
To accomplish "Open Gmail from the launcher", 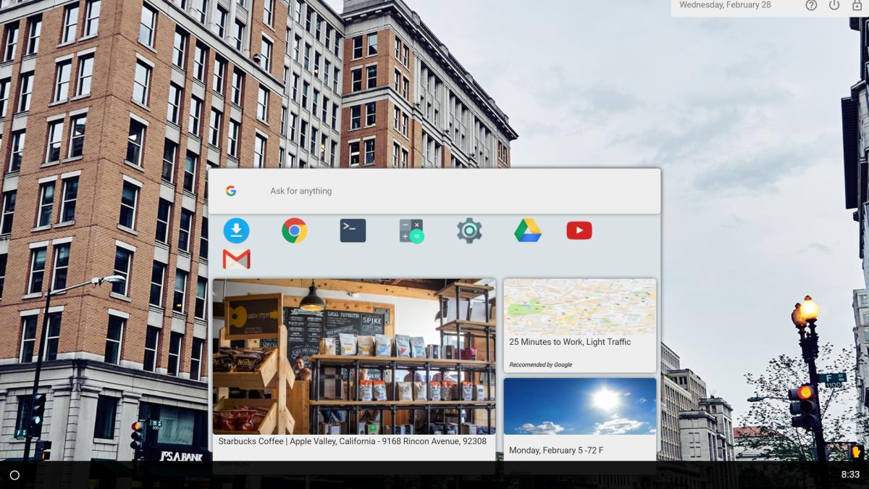I will [x=236, y=259].
